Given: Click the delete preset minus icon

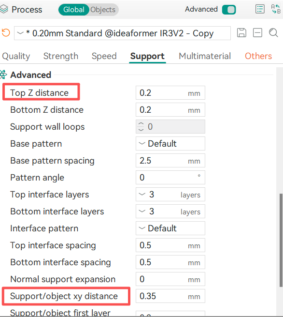Looking at the screenshot, I should point(257,33).
